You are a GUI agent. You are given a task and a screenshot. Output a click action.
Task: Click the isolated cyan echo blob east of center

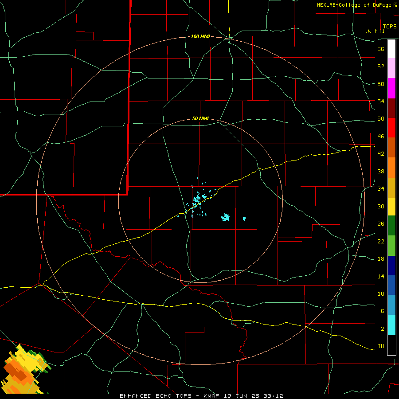coord(225,217)
